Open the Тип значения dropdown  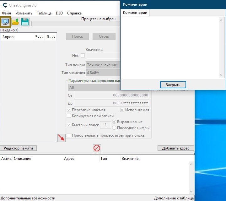click(x=103, y=73)
